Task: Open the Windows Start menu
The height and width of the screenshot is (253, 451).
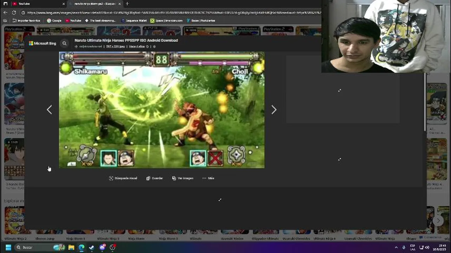Action: pos(8,247)
